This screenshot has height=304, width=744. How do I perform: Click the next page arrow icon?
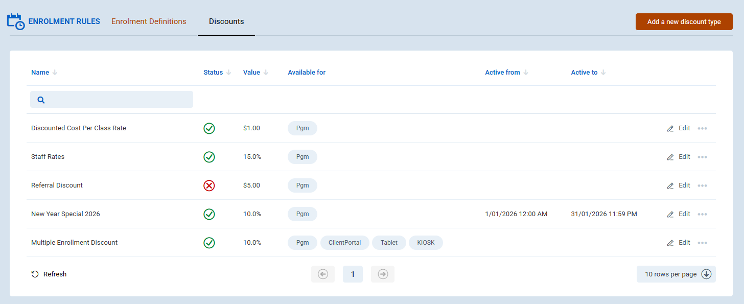tap(383, 274)
